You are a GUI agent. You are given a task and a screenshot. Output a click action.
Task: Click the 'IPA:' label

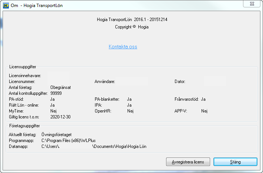tap(98, 105)
